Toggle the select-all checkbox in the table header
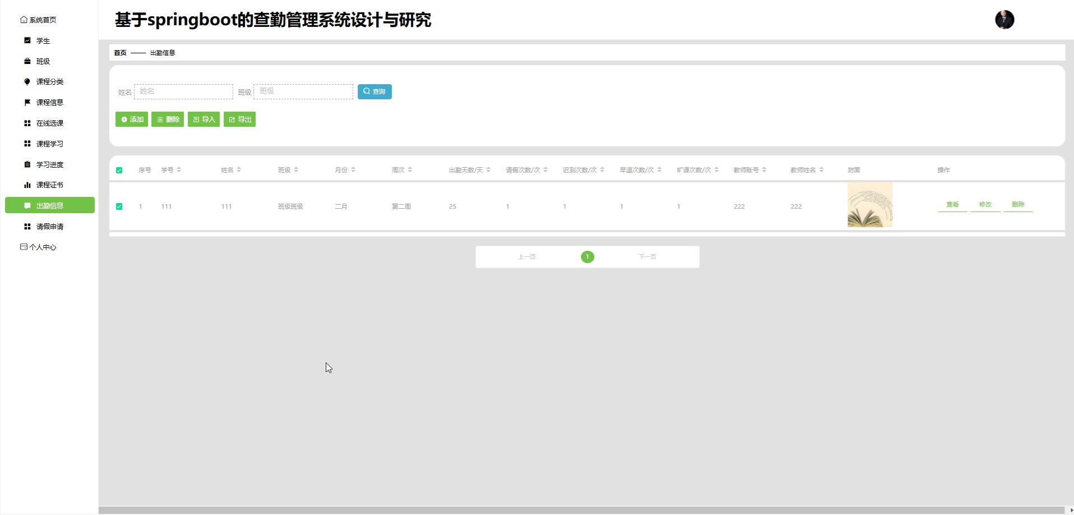This screenshot has height=515, width=1074. point(119,170)
